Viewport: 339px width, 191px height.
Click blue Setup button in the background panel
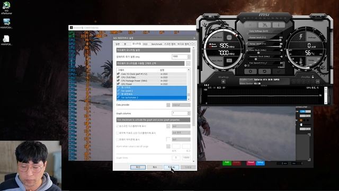point(260,162)
